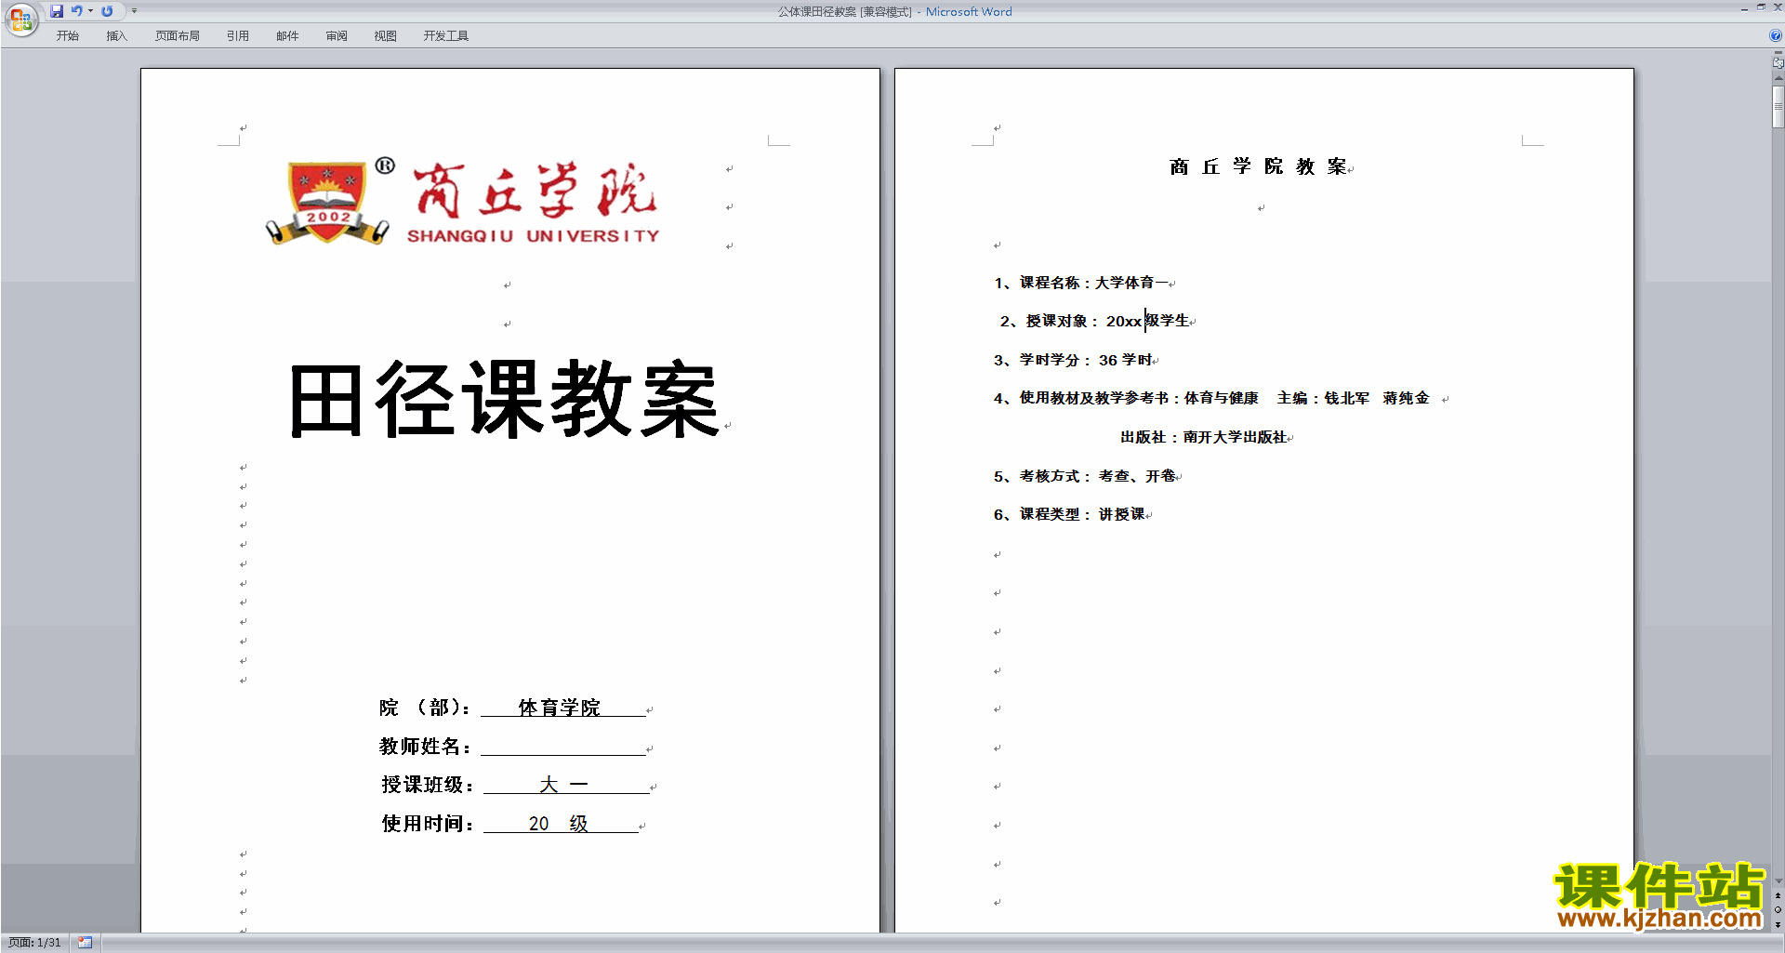Open Microsoft Word Help
Image resolution: width=1785 pixels, height=953 pixels.
pos(1776,35)
